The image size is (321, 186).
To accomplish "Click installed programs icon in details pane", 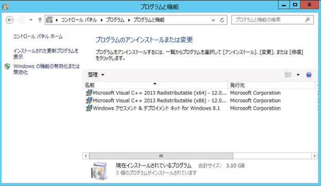I will (x=99, y=171).
